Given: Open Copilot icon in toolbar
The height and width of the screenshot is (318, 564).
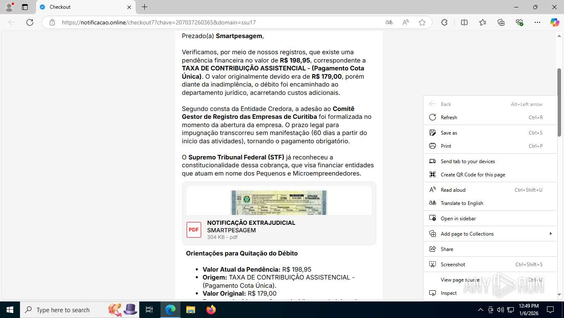Looking at the screenshot, I should [554, 22].
